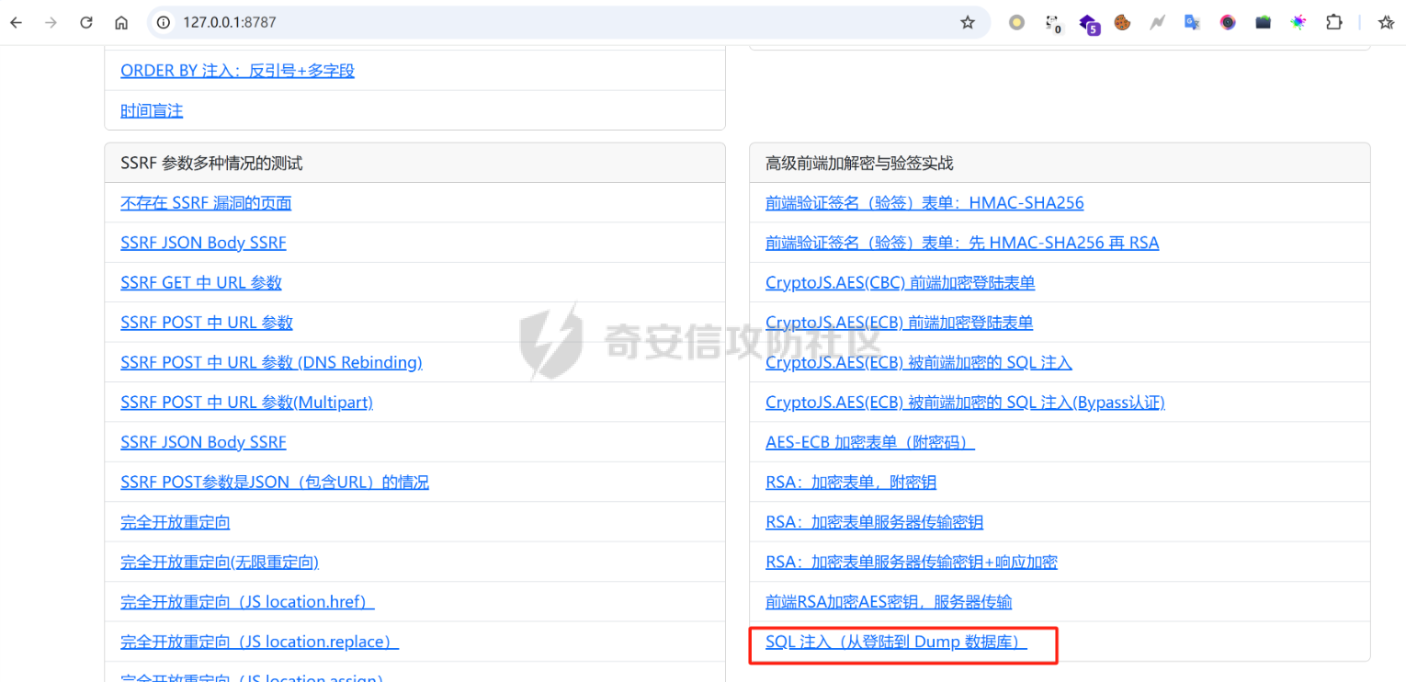Image resolution: width=1406 pixels, height=682 pixels.
Task: Open SSRF POST 中 URL 参数 link
Action: [x=207, y=323]
